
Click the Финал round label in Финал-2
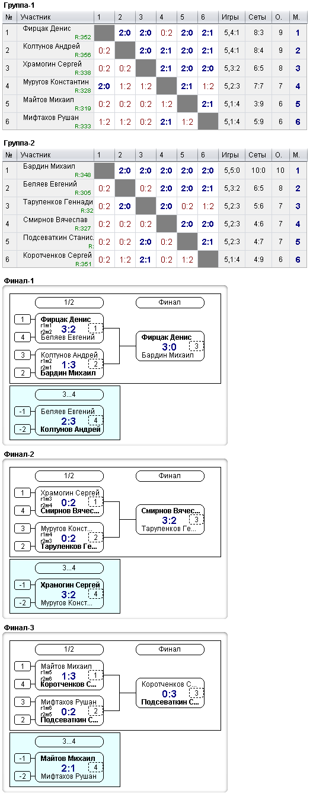coord(170,476)
